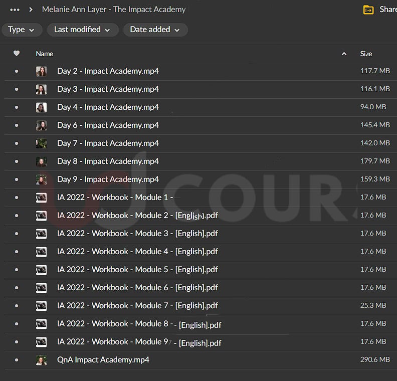Click the Module 1 workbook PDF icon
The image size is (397, 381).
(41, 198)
